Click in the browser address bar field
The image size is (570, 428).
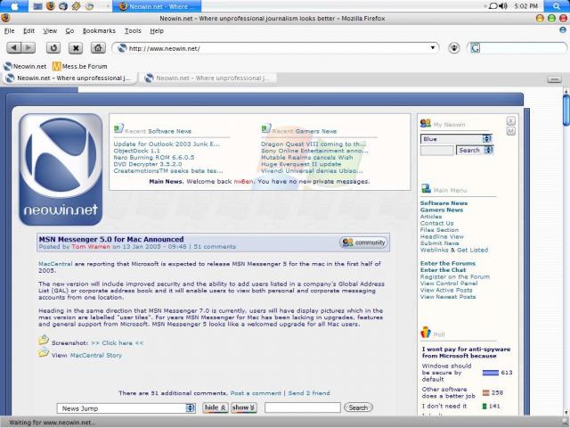[276, 47]
